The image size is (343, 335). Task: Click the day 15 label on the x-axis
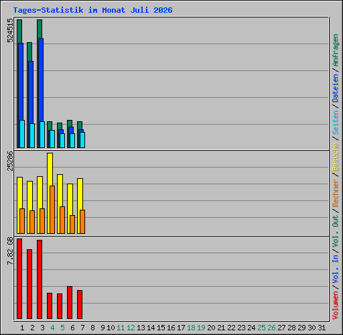point(161,328)
